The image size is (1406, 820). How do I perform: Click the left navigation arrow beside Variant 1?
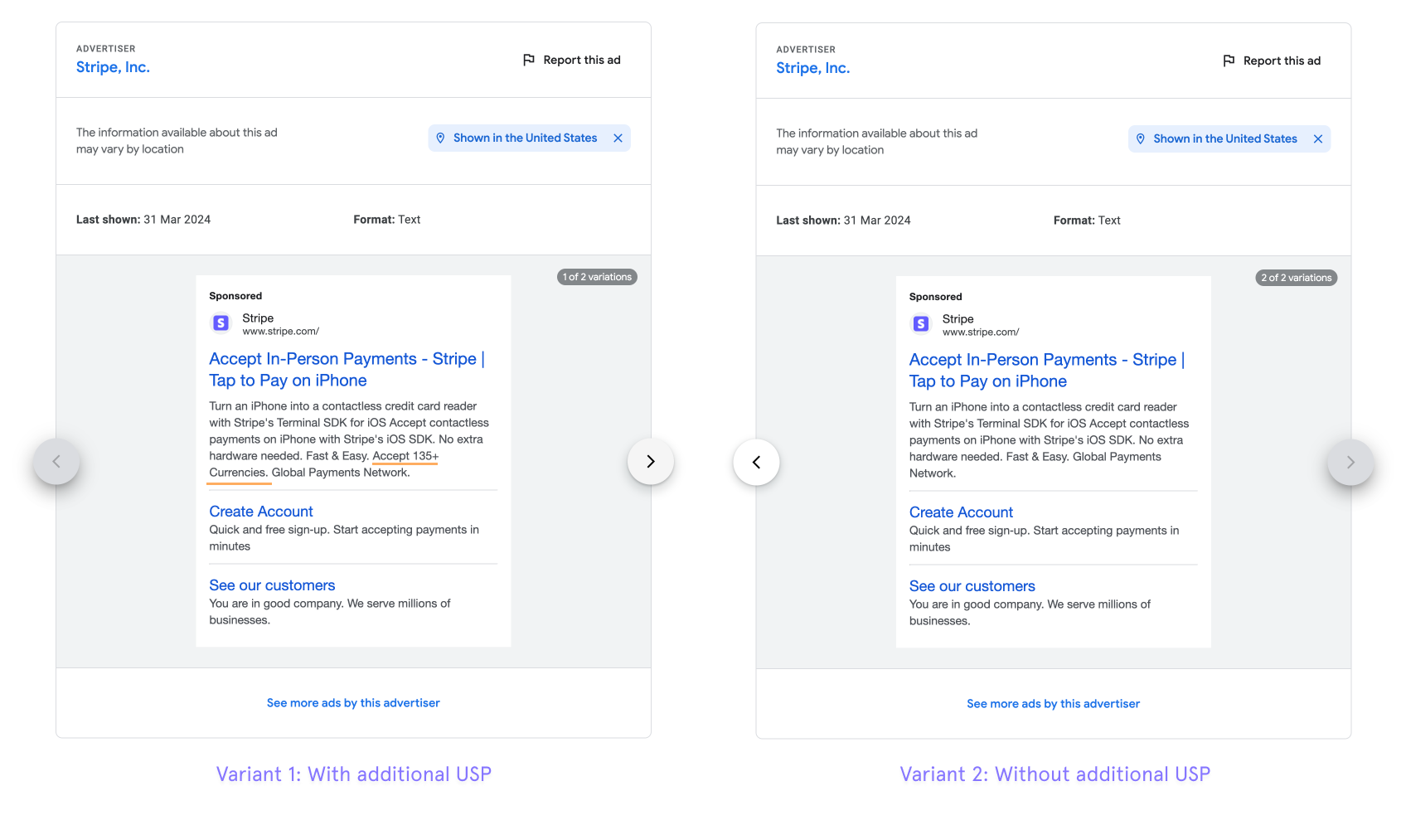56,462
